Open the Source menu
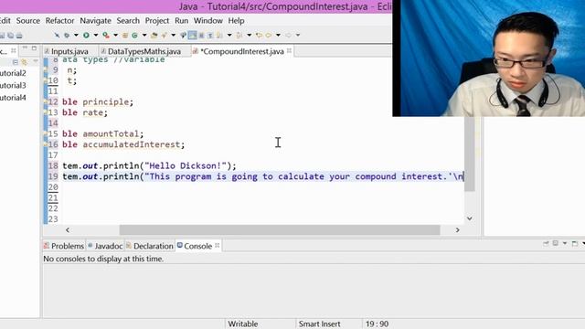 pos(28,20)
